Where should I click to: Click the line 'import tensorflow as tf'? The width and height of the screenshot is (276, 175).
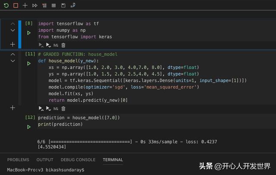69,24
